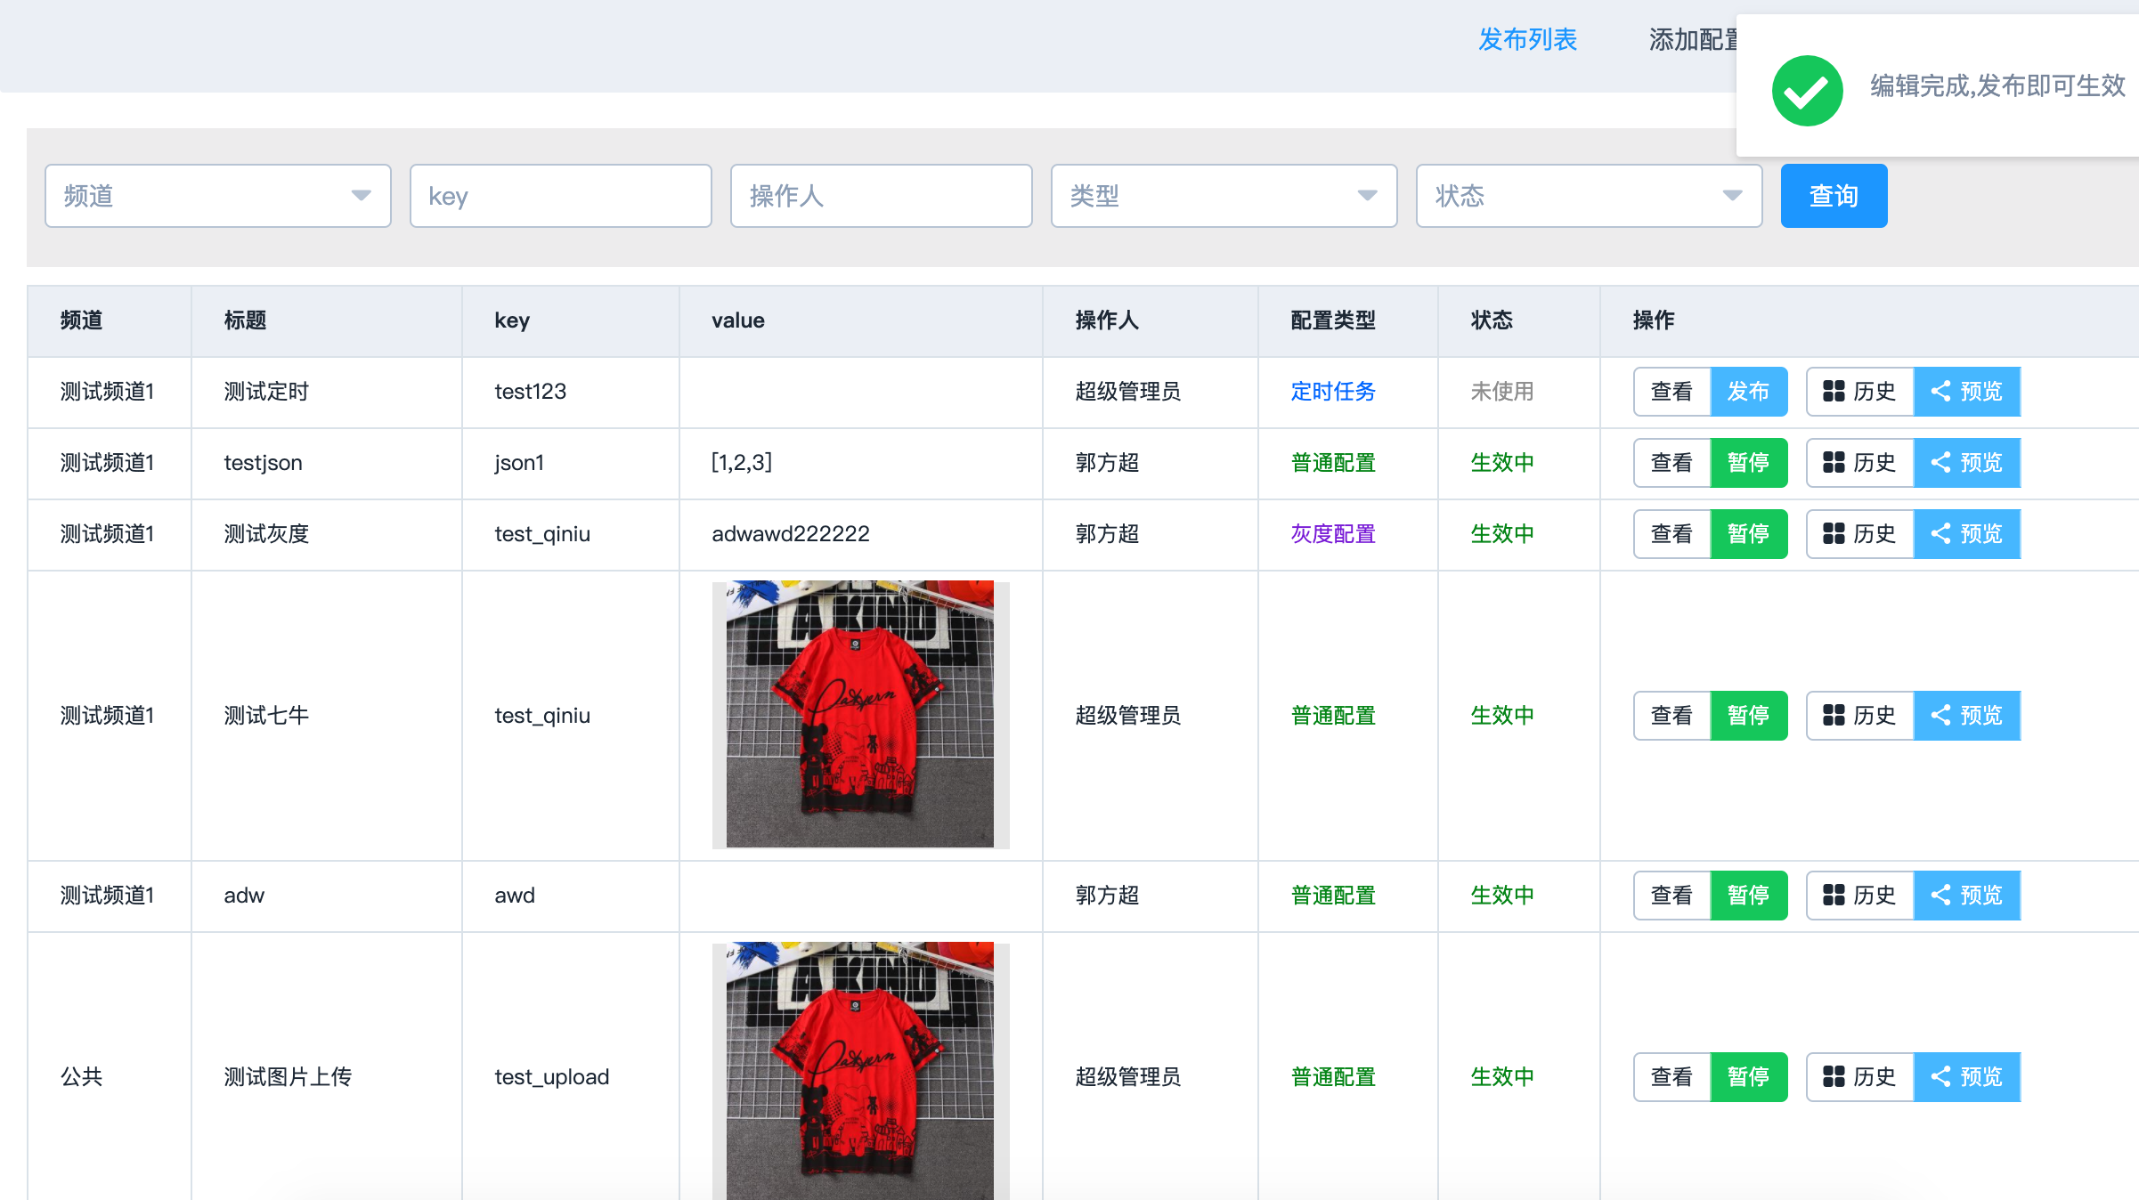Click grid icon of 历史 in 测试灰度 row
Screen dimensions: 2139x1200
(1834, 533)
